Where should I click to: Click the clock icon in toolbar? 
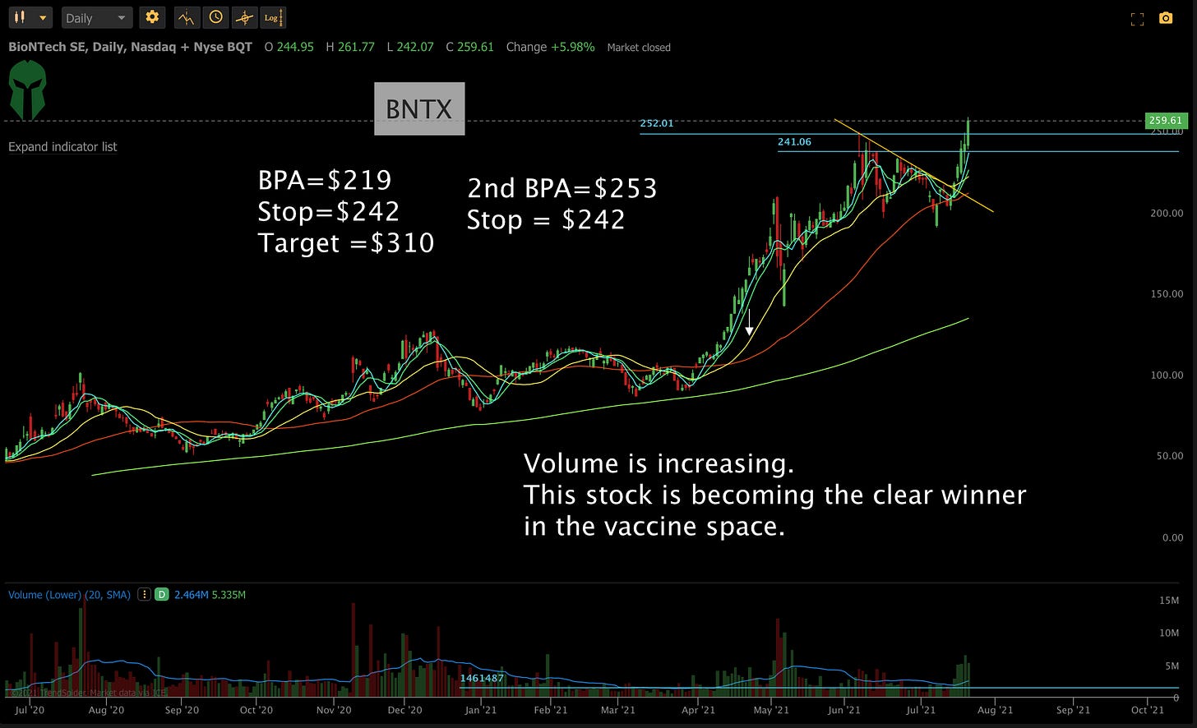pyautogui.click(x=215, y=17)
